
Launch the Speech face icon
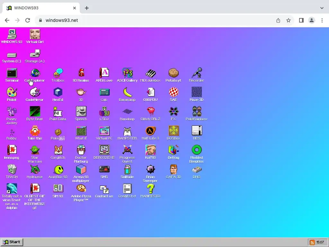point(81,112)
